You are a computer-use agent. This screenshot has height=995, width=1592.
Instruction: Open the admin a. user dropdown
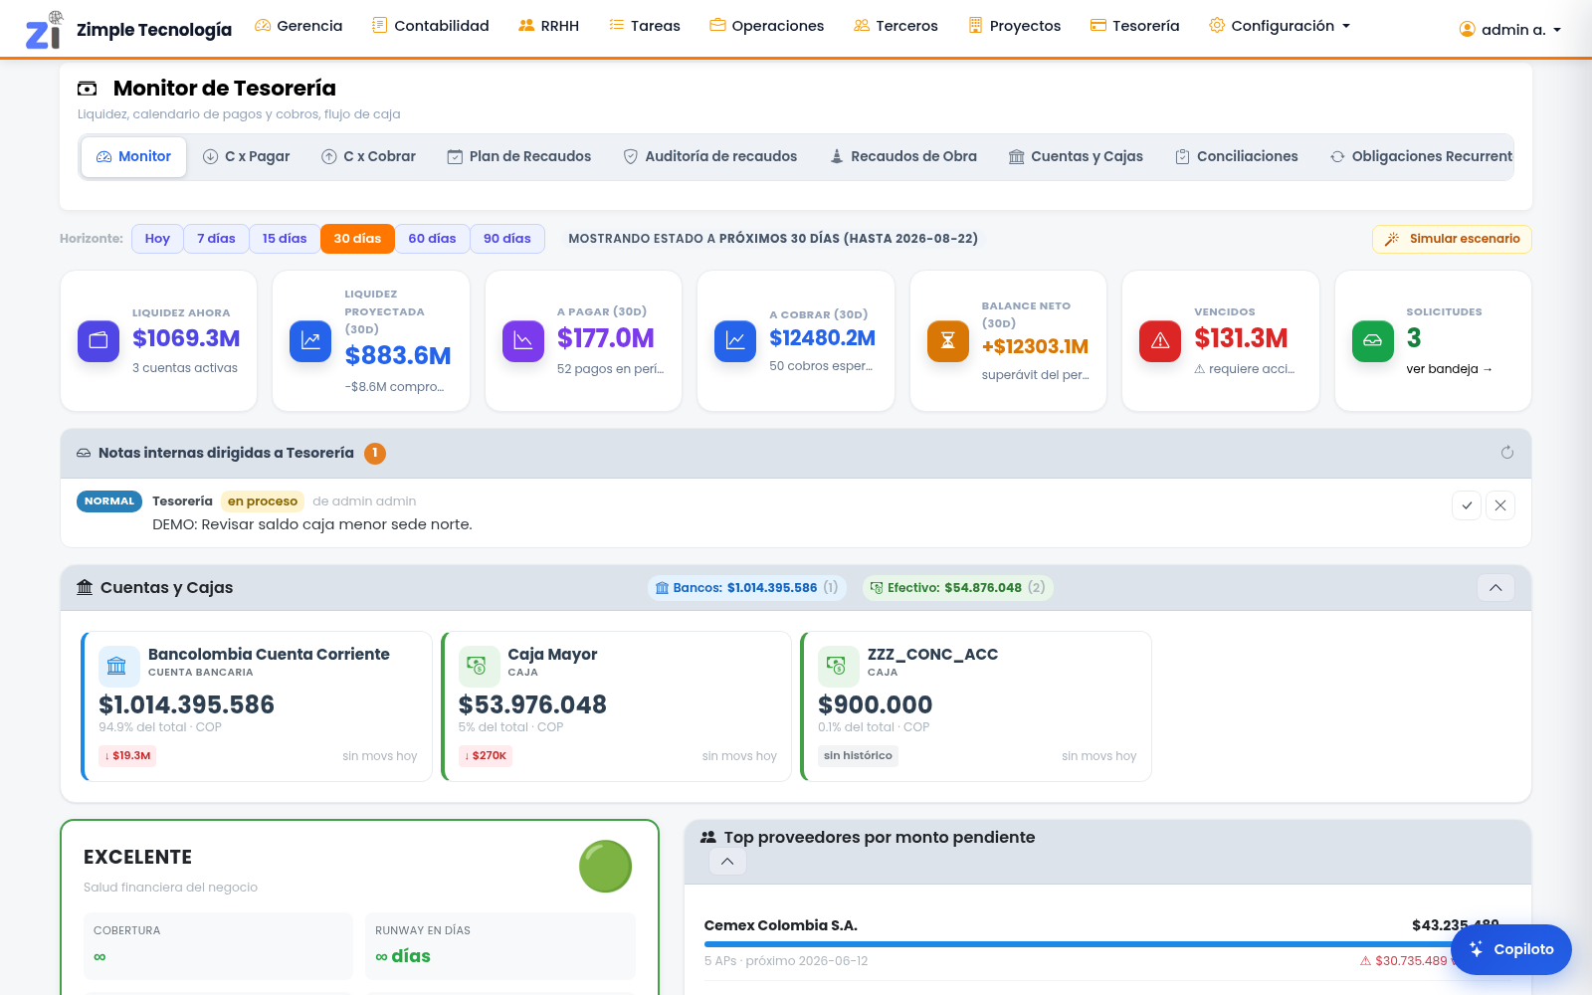click(x=1509, y=30)
